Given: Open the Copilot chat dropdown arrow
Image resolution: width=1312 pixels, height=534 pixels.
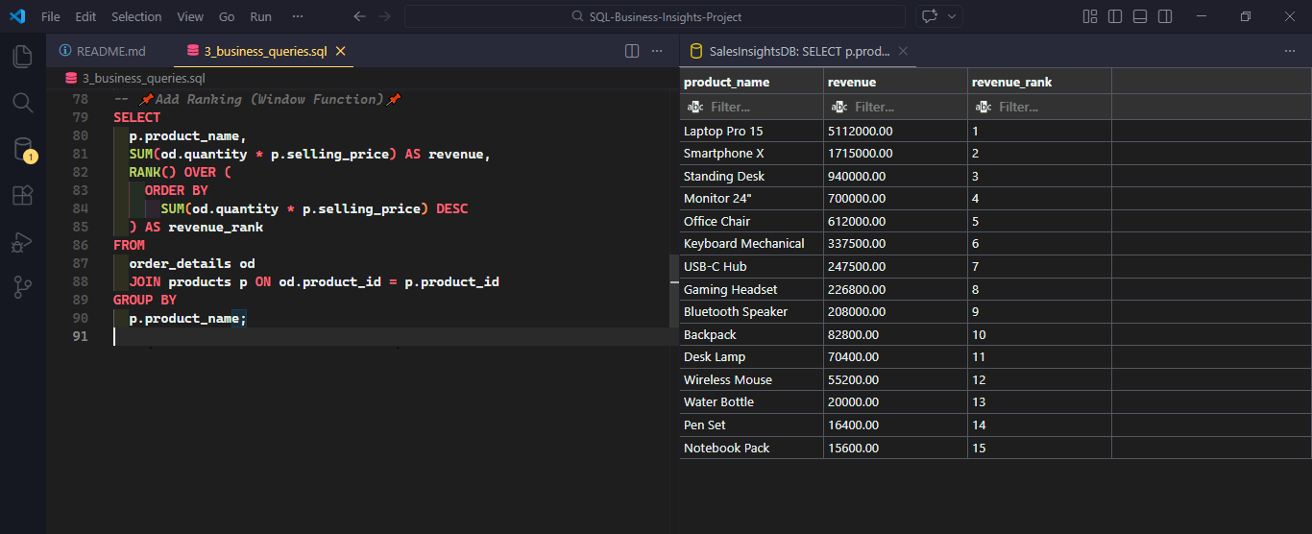Looking at the screenshot, I should 953,16.
